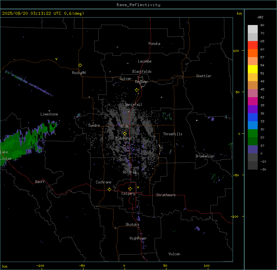Click the Limestone label
277x270 pixels.
(49, 114)
